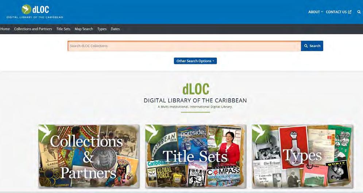
Task: Click the blue Search button
Action: click(x=312, y=46)
